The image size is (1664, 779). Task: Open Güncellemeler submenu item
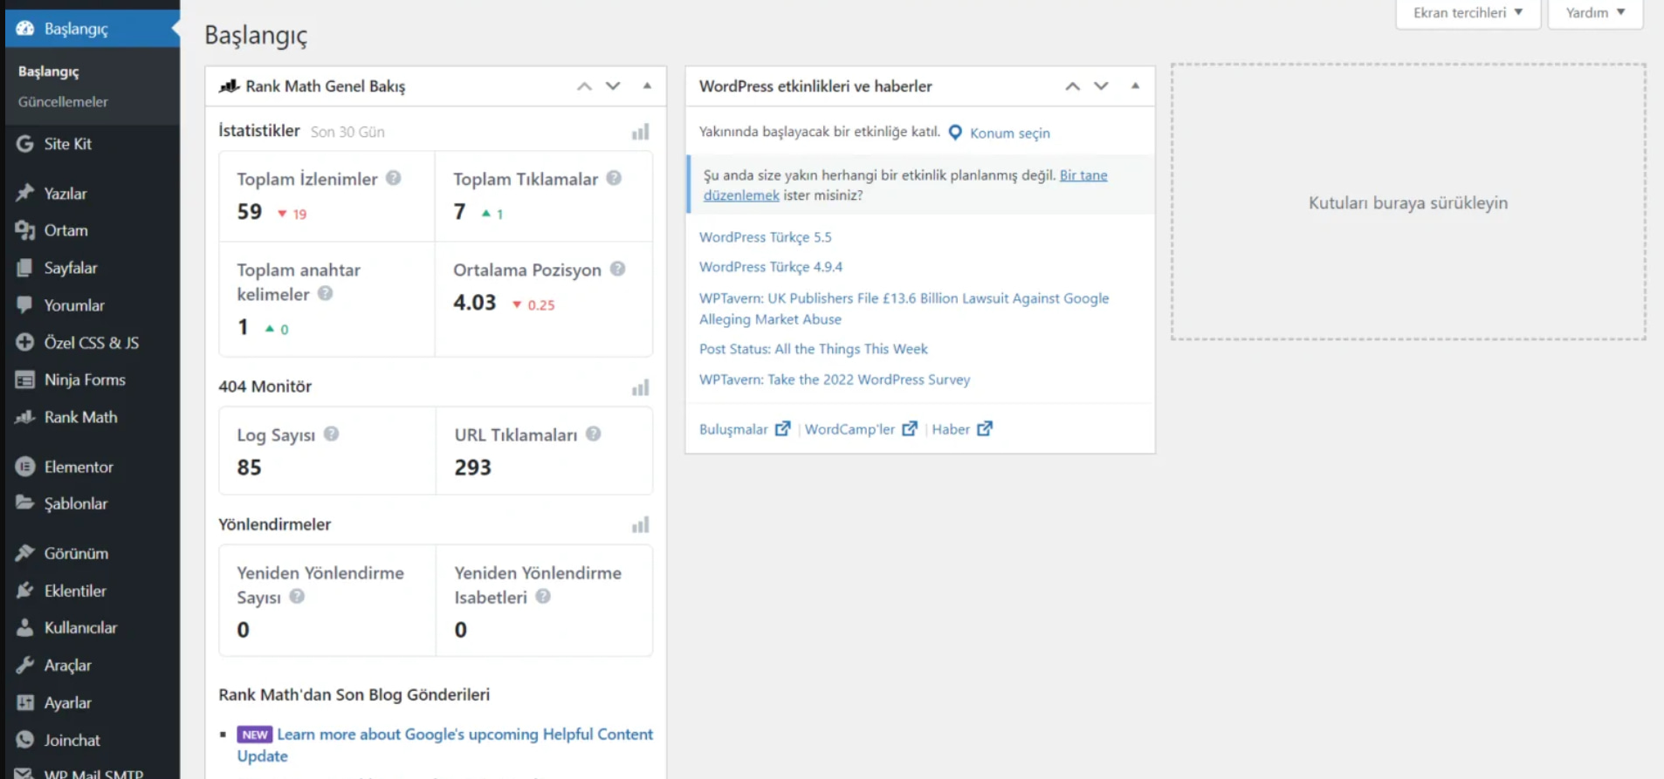tap(63, 102)
